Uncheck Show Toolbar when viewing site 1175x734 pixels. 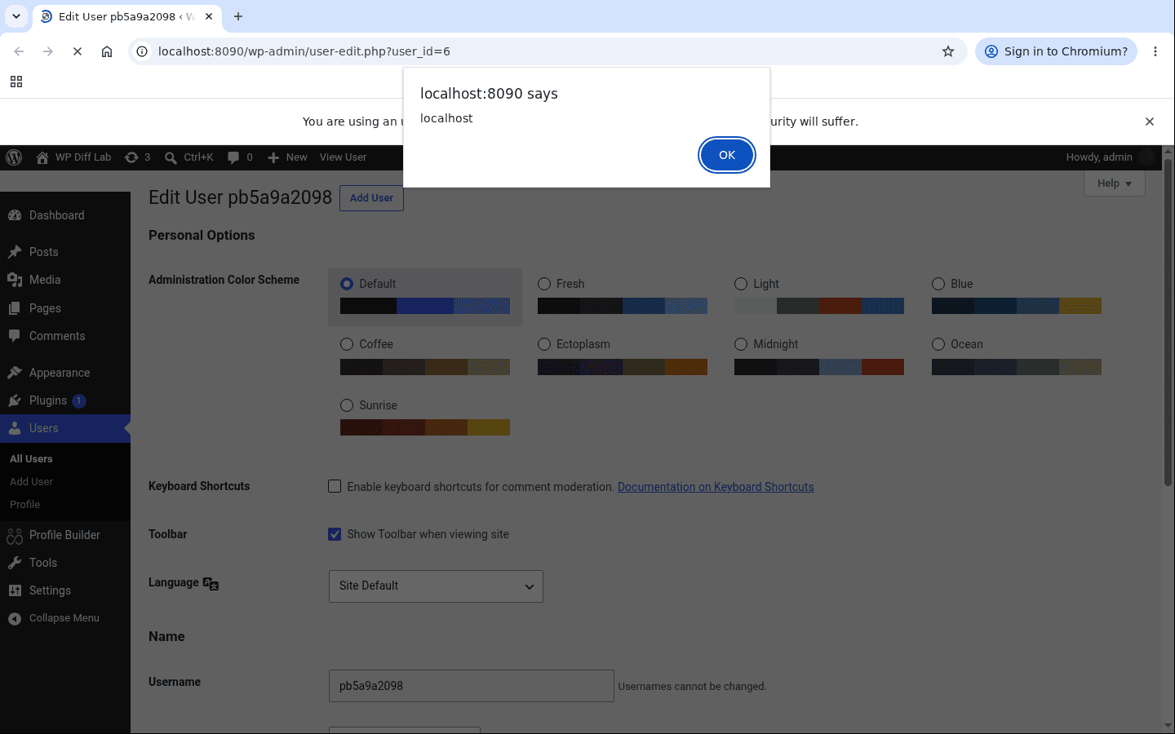pos(335,534)
